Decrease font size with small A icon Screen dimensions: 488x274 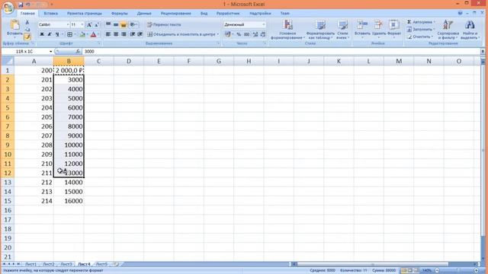(97, 24)
